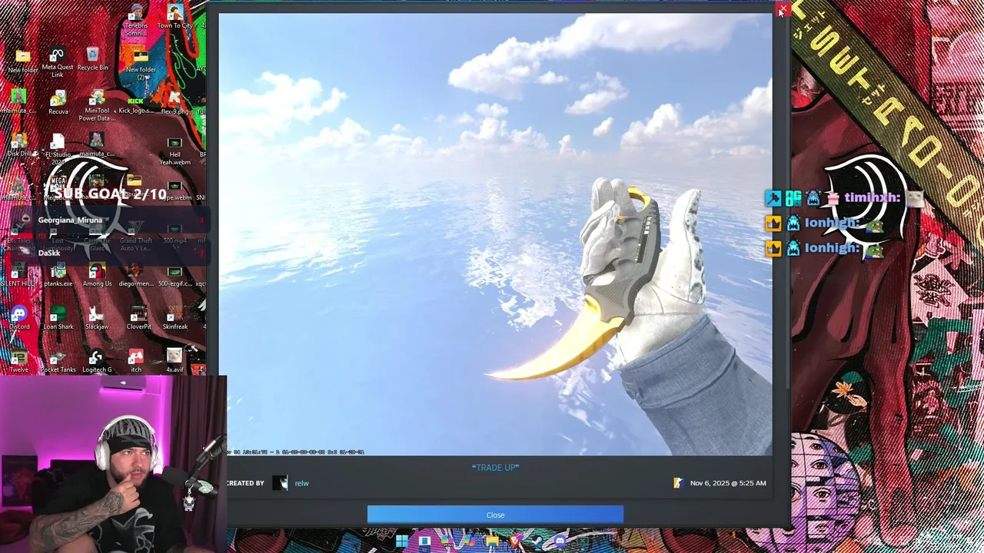Select the MiniTool Power Data desktop icon
The height and width of the screenshot is (553, 984).
(x=97, y=106)
